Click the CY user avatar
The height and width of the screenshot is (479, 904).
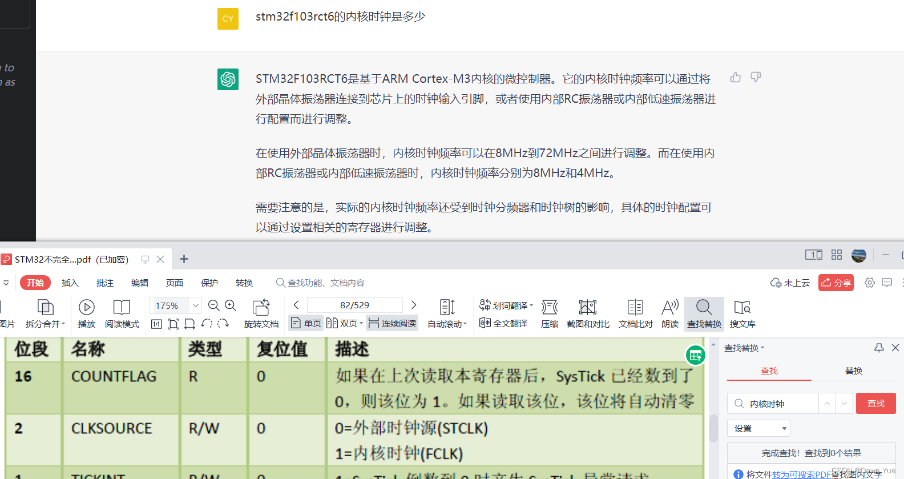coord(228,19)
